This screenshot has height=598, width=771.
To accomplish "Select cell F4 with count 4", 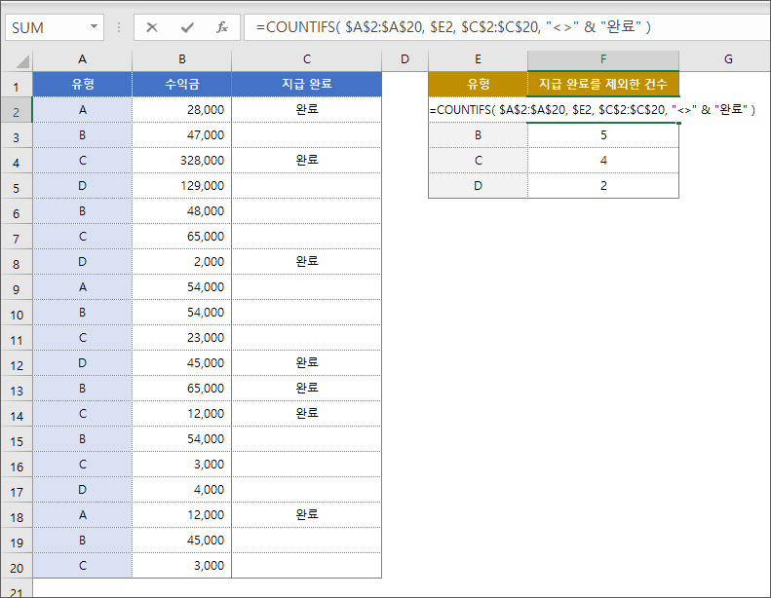I will coord(603,160).
